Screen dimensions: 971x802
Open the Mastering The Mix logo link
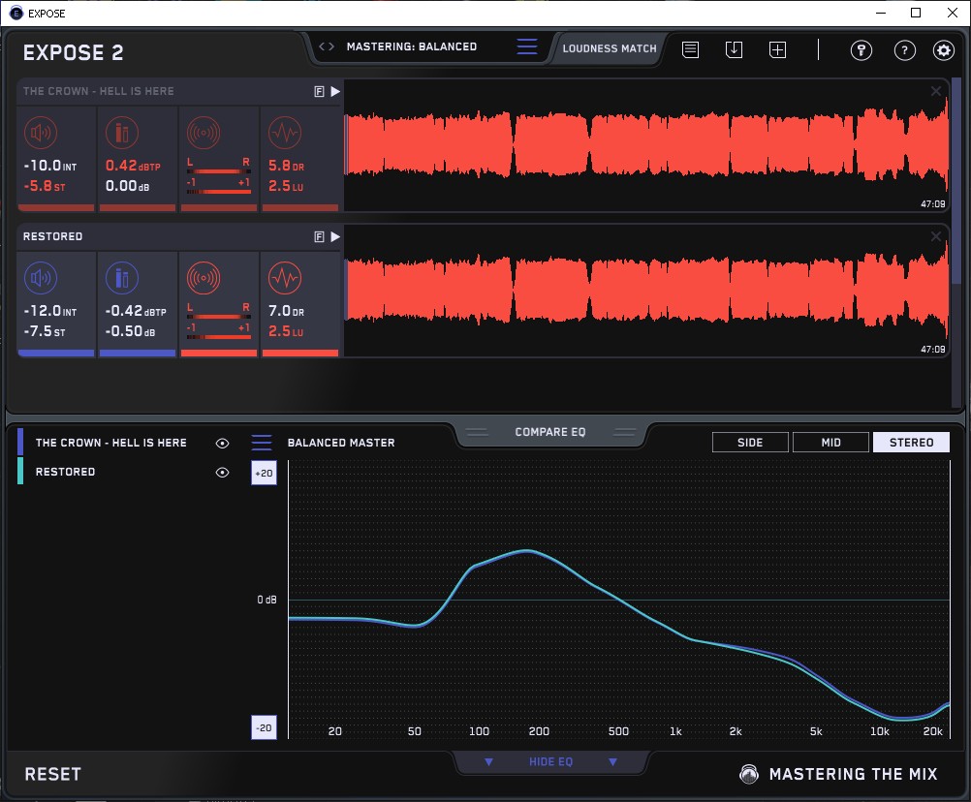(838, 774)
